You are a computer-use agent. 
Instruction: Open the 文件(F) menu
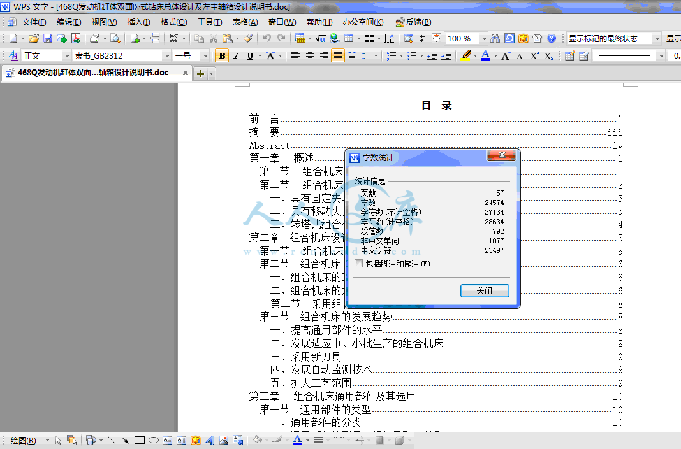[34, 22]
